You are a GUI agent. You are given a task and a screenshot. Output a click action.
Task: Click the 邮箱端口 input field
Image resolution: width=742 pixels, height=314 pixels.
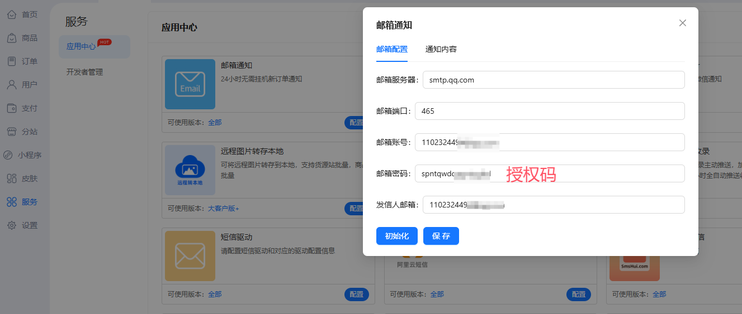click(x=549, y=111)
